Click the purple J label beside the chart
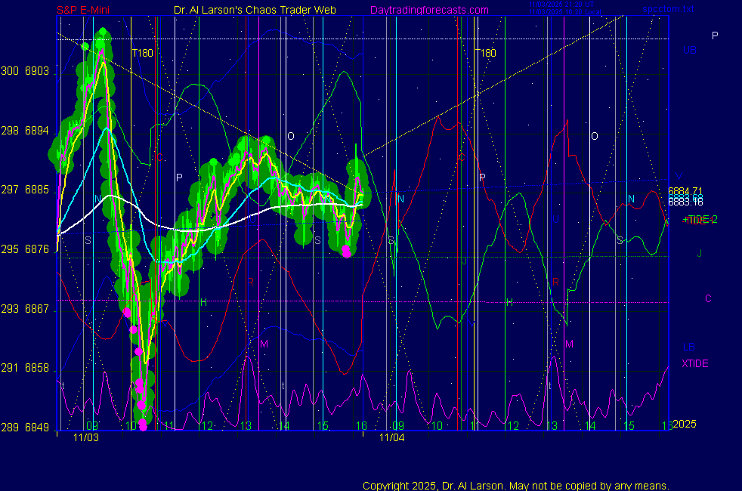 pos(700,253)
